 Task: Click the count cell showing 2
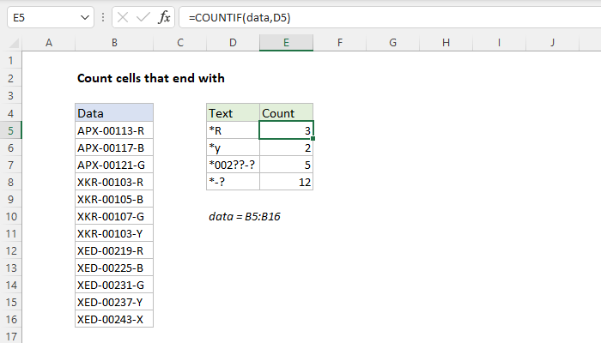click(286, 147)
